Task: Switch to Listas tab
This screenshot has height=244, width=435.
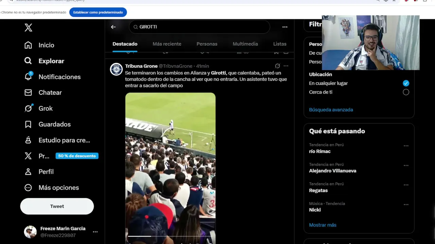Action: 280,44
